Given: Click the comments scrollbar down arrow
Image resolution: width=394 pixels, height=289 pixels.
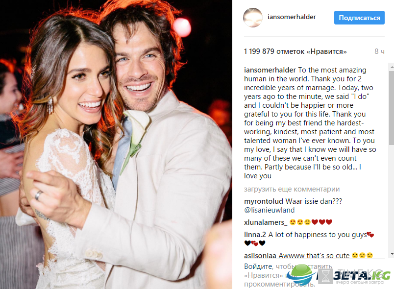Looking at the screenshot, I should (x=392, y=254).
